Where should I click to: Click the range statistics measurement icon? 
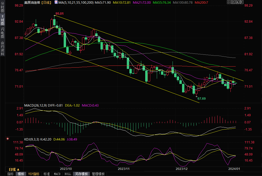233,2
